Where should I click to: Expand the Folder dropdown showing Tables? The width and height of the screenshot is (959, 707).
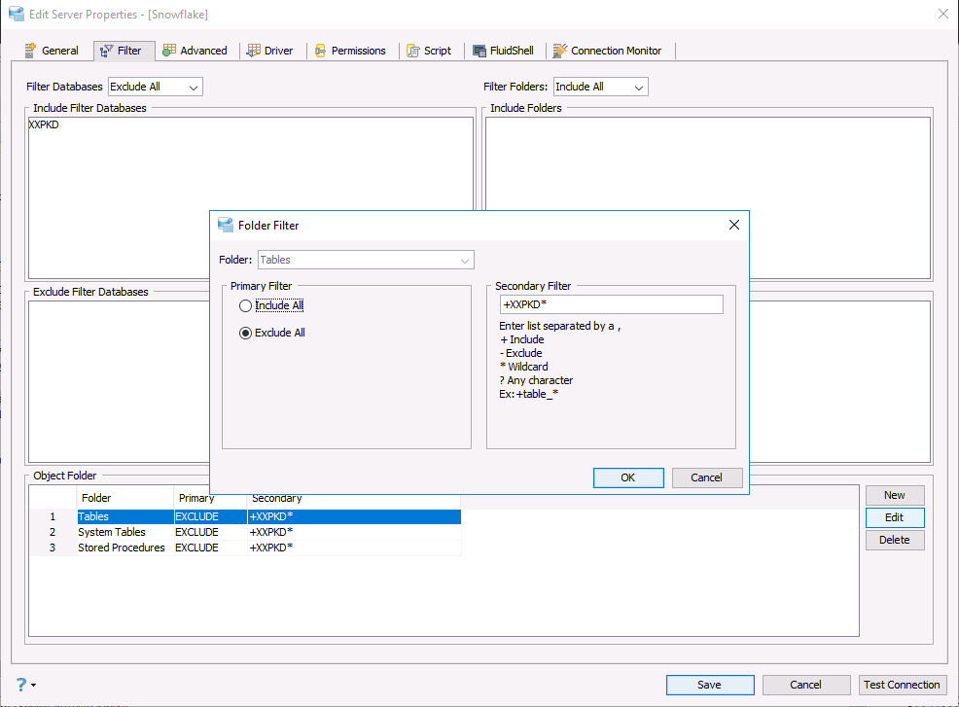[366, 260]
